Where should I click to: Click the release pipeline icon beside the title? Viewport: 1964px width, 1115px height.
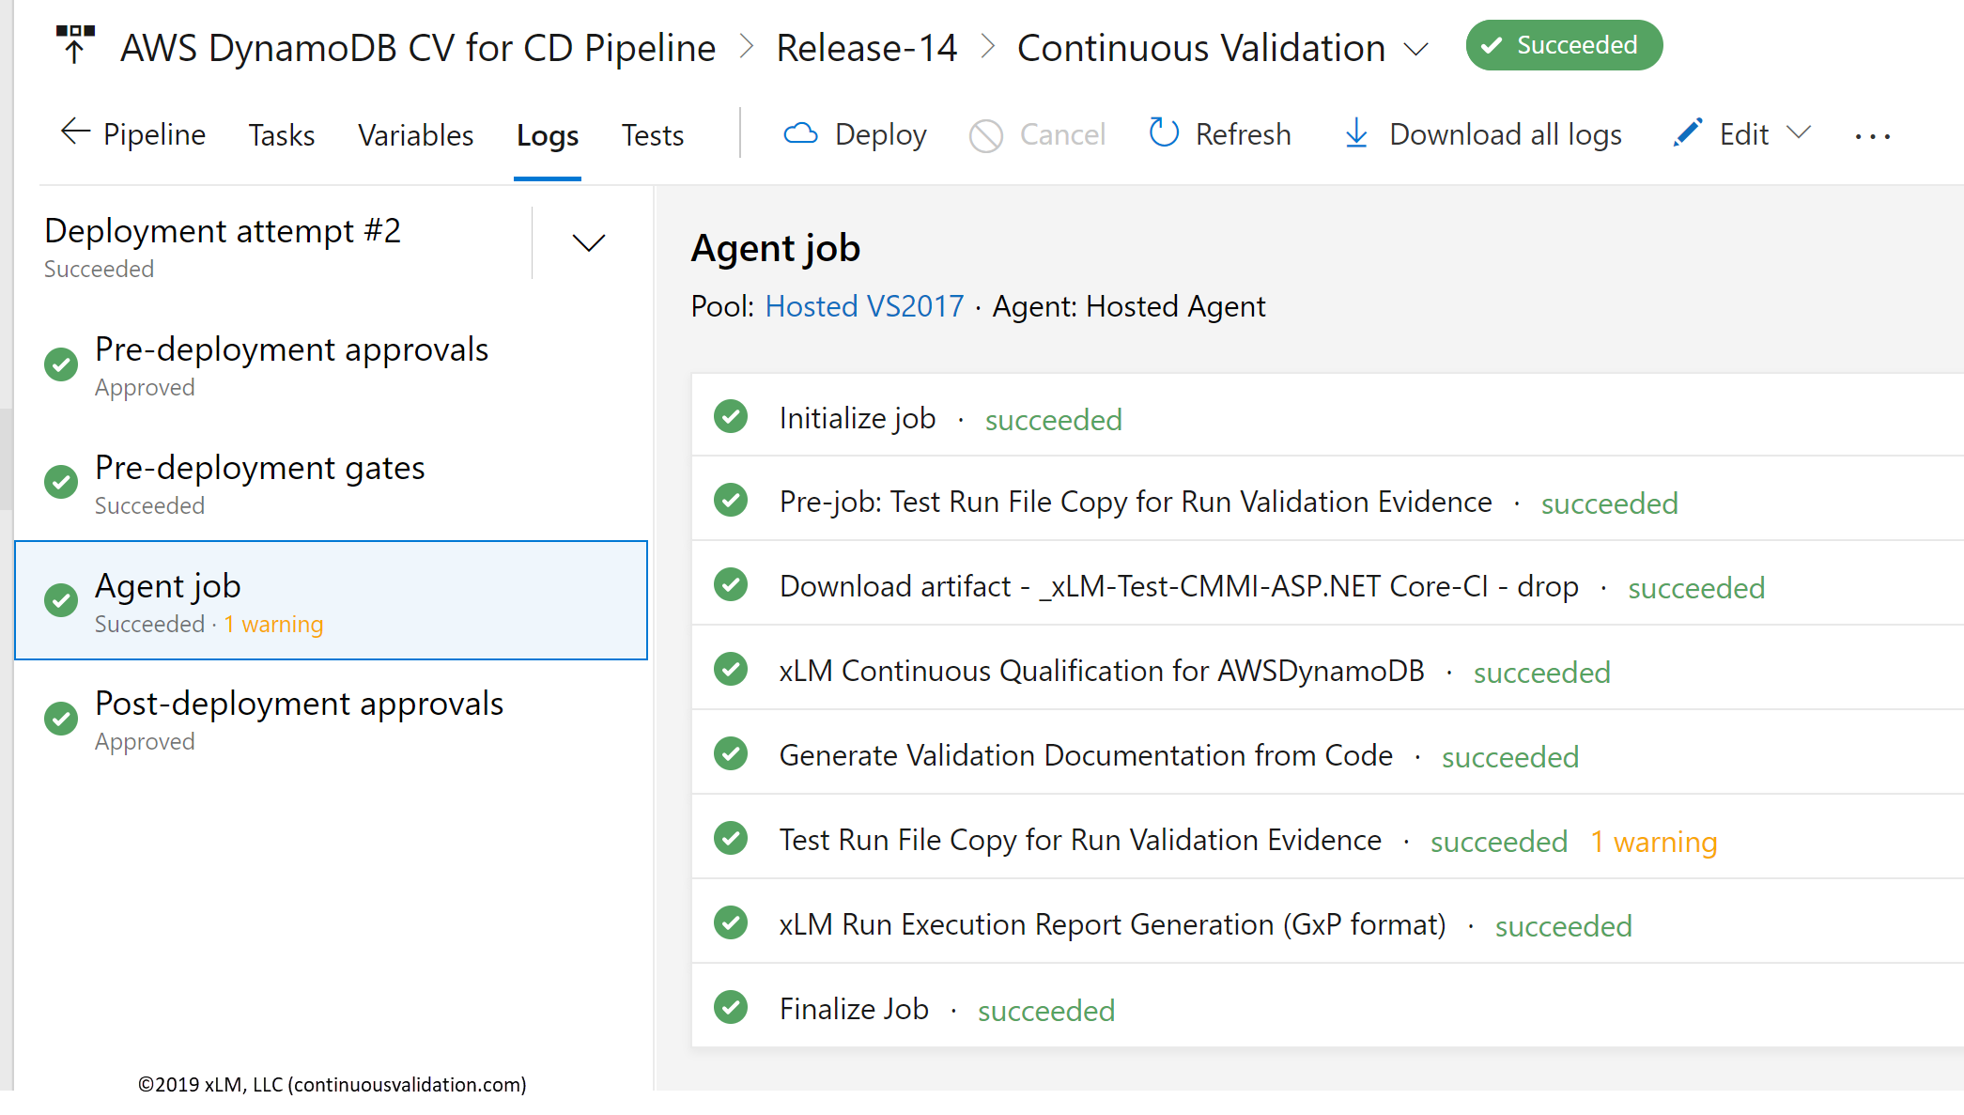tap(75, 44)
